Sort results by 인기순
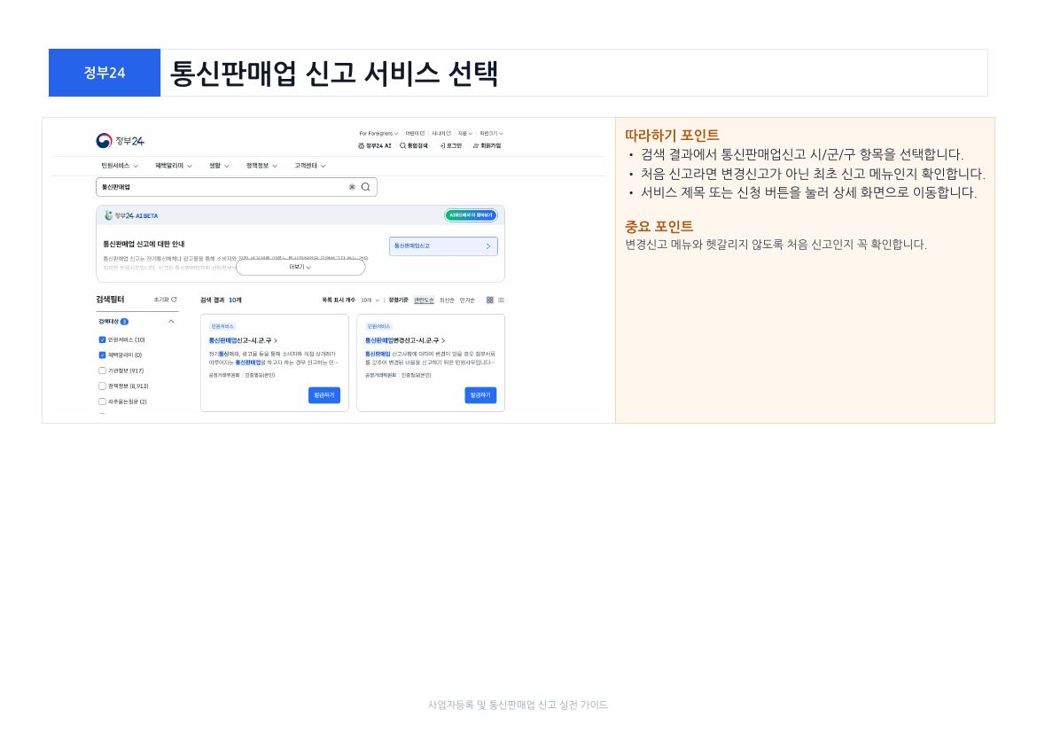The image size is (1037, 733). coord(467,300)
